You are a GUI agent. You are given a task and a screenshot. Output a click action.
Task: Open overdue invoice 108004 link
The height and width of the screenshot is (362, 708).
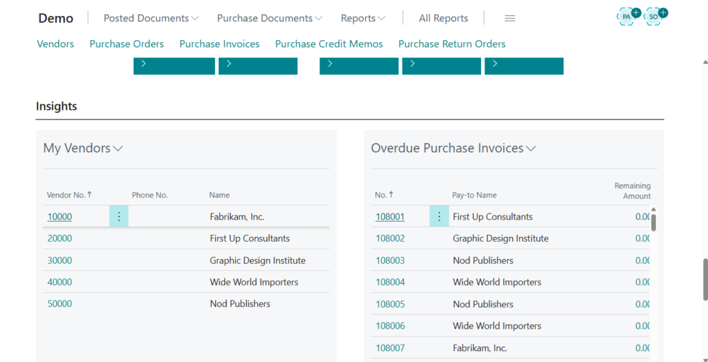[x=390, y=282]
